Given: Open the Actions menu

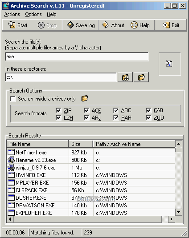Looking at the screenshot, I should point(12,14).
